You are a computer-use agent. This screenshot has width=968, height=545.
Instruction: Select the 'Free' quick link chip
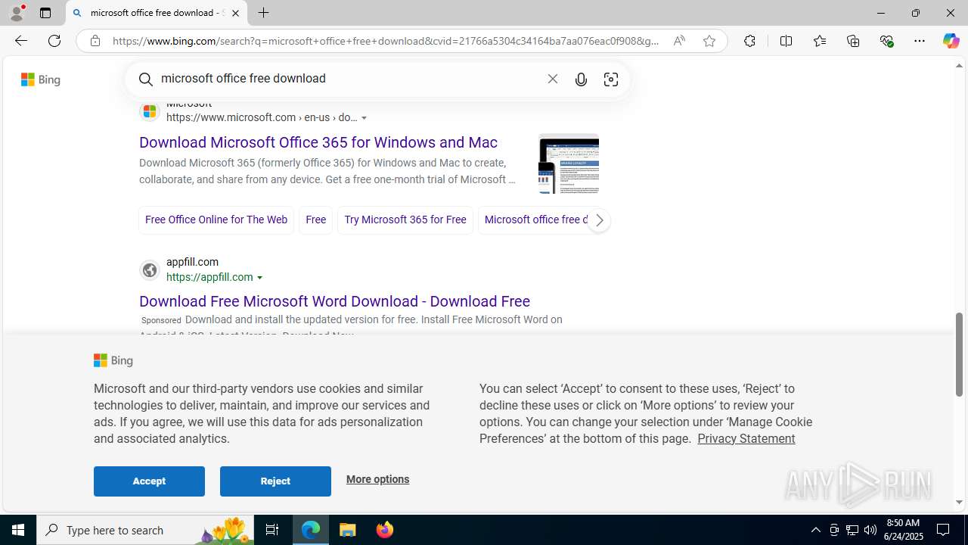(316, 220)
